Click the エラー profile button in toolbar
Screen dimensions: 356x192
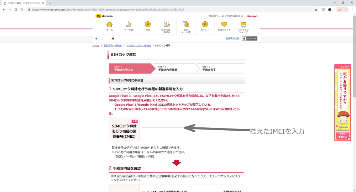click(342, 10)
